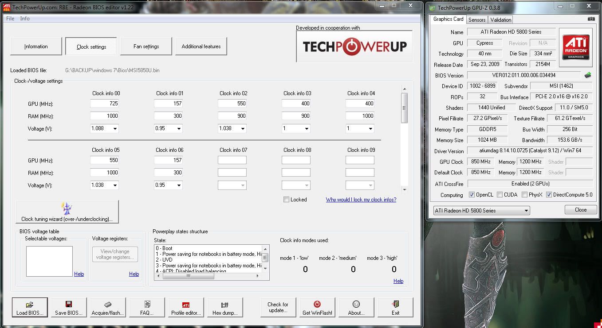The height and width of the screenshot is (328, 602).
Task: Select the Clock settings tab
Action: (91, 46)
